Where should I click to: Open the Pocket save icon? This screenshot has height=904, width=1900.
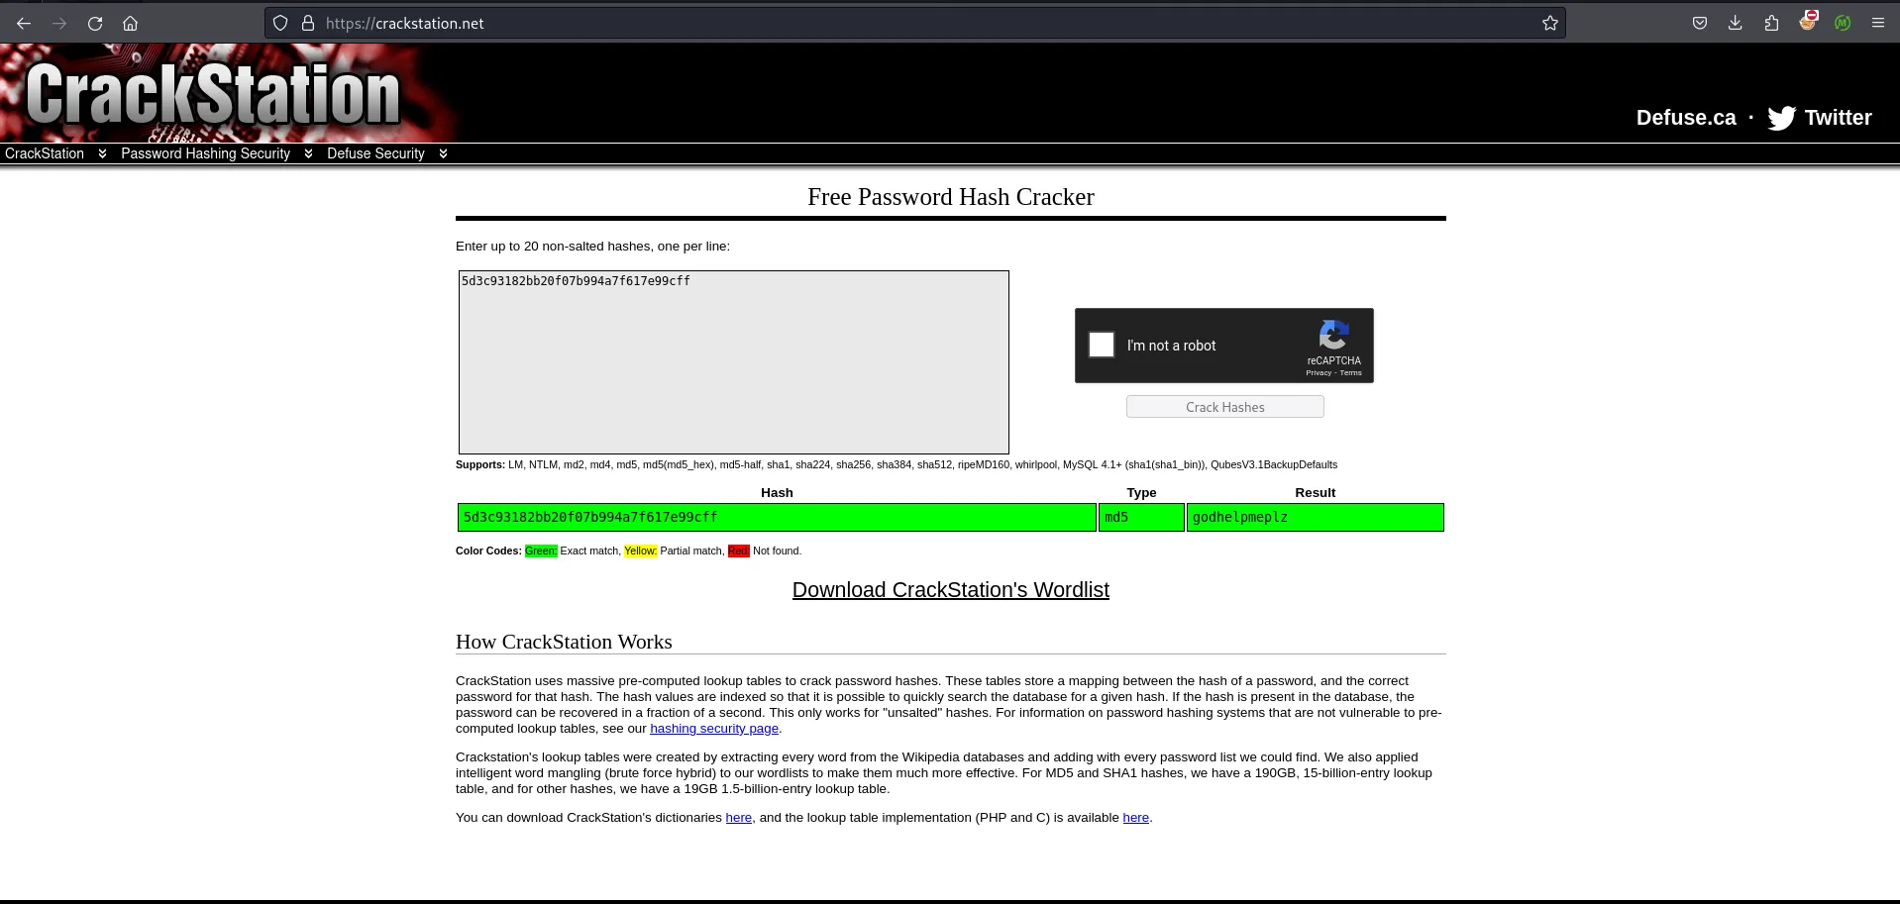click(1700, 23)
